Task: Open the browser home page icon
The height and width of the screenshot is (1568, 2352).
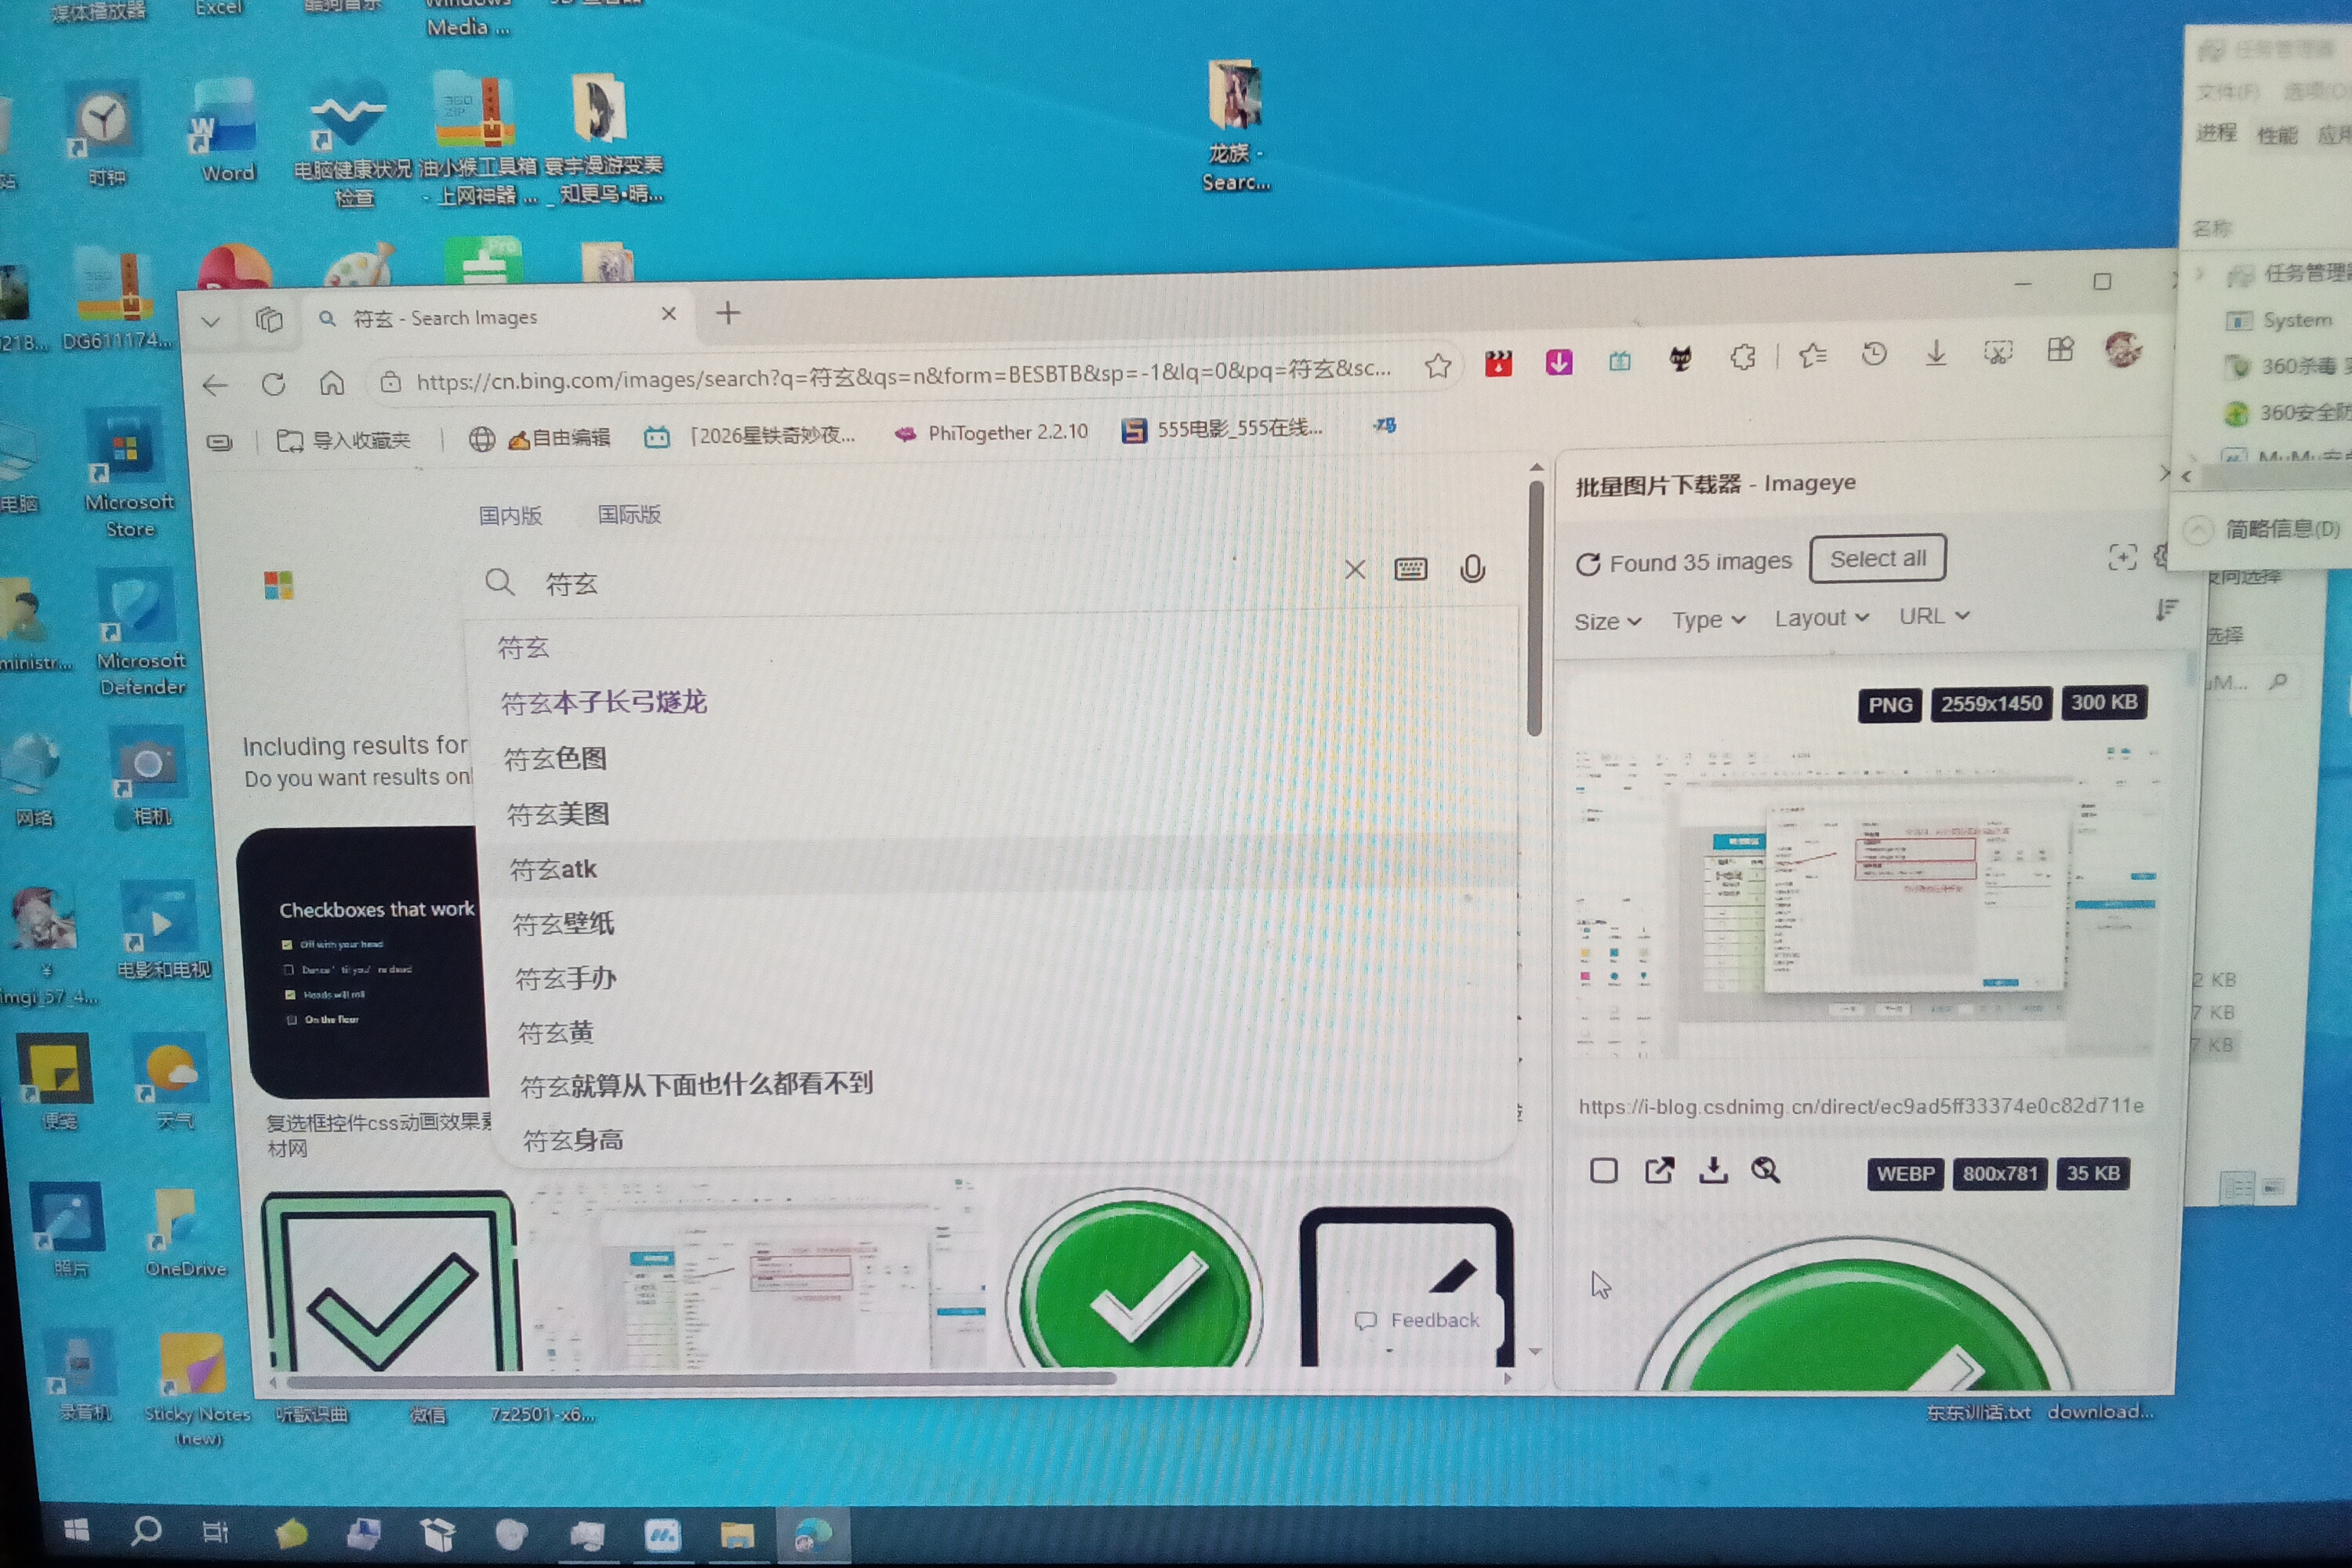Action: [332, 383]
